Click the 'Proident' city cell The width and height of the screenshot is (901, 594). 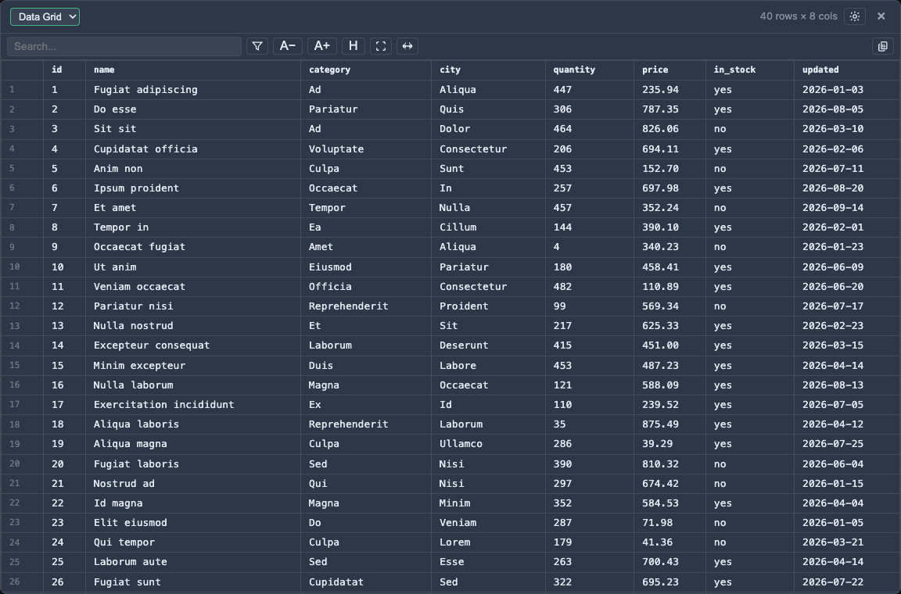488,306
